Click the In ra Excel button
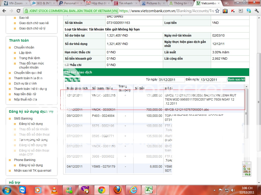The height and width of the screenshot is (195, 261). coord(73,80)
